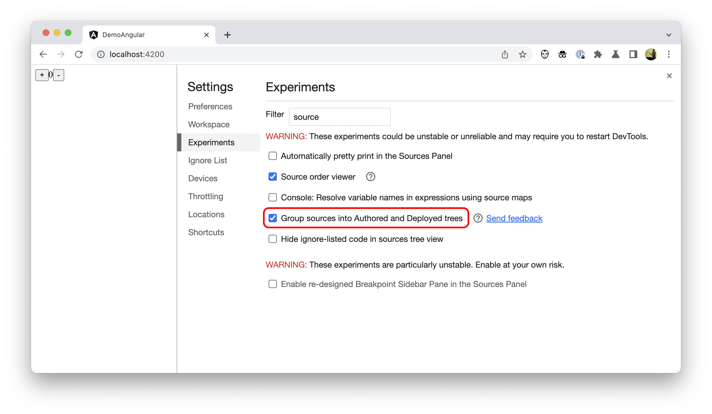Enable 'Hide ignore-listed code in sources tree view'
Viewport: 712px width, 414px height.
(x=272, y=239)
